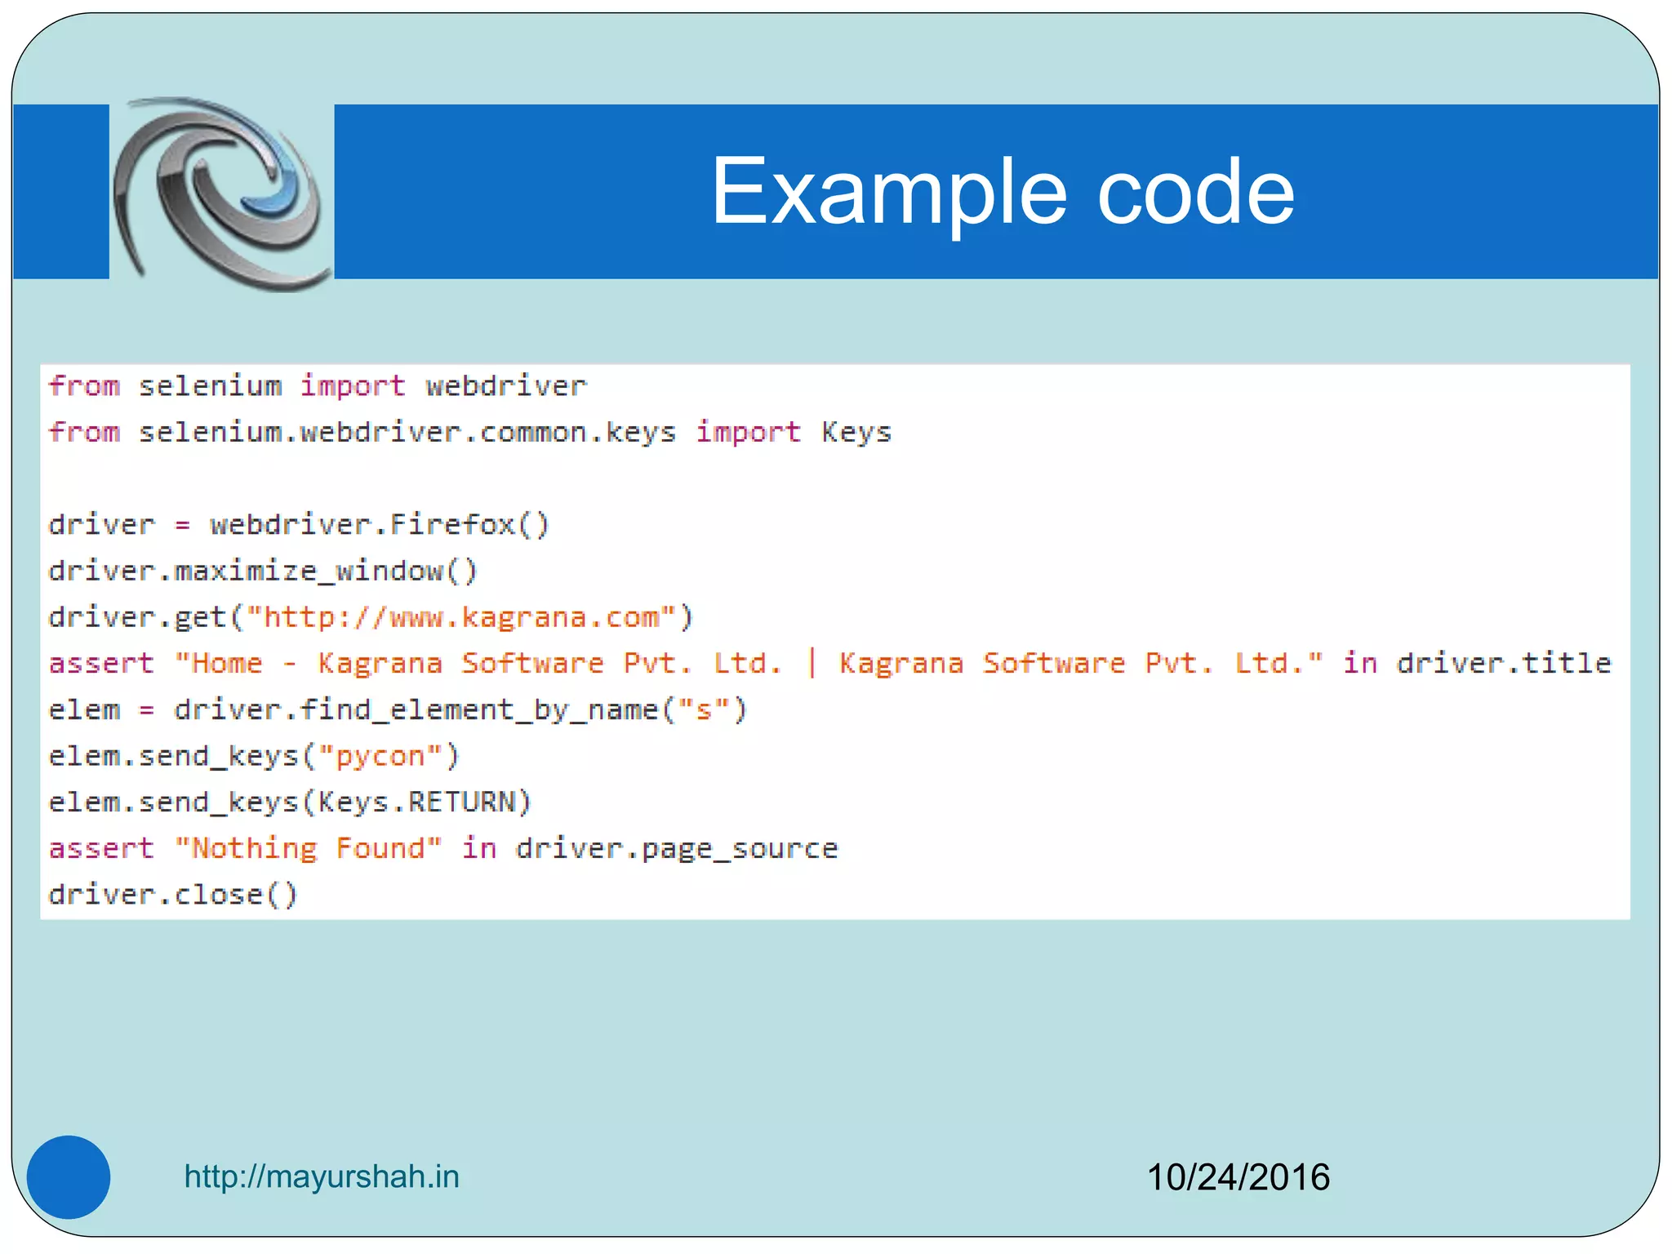Viewport: 1672px width, 1254px height.
Task: Click the assert 'Home - Kagrana Software' line
Action: point(829,663)
